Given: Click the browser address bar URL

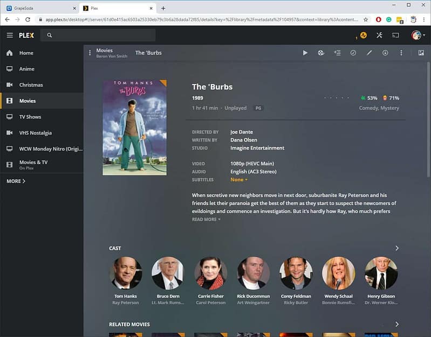Looking at the screenshot, I should tap(202, 19).
